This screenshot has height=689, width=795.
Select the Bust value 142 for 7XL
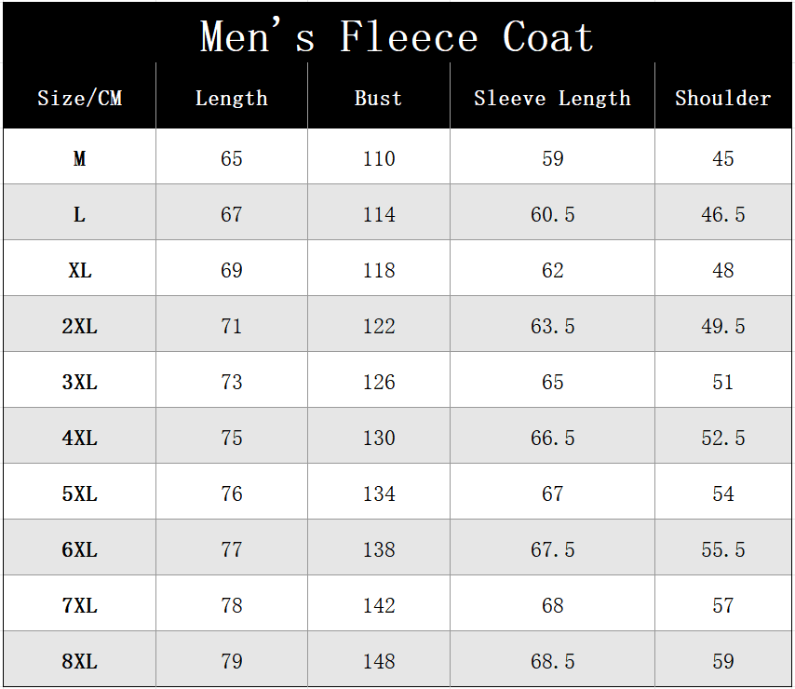[379, 606]
